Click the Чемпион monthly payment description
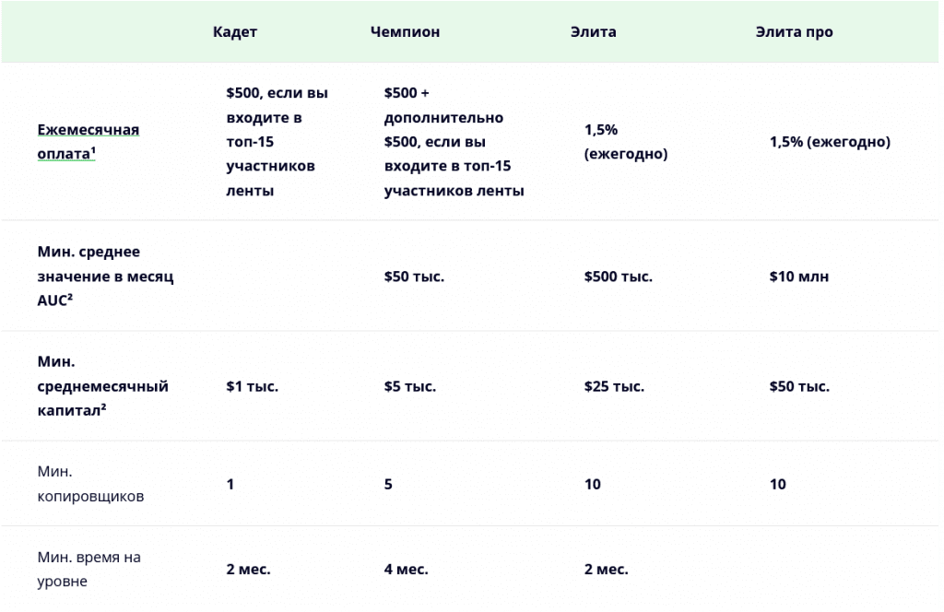Screen dimensions: 944x612 (454, 142)
